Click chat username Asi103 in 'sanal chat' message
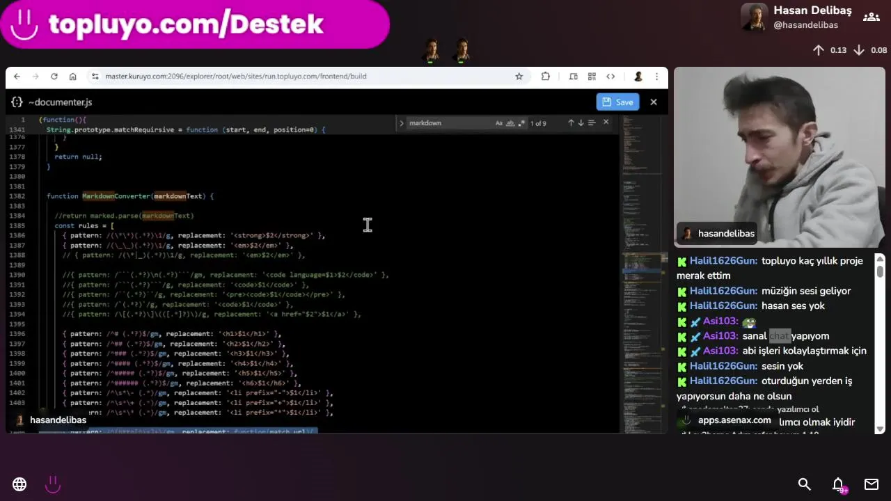Image resolution: width=891 pixels, height=501 pixels. coord(720,336)
